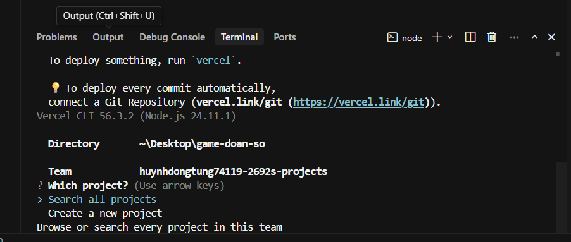Click the vercel command text
The image size is (571, 242).
point(213,61)
